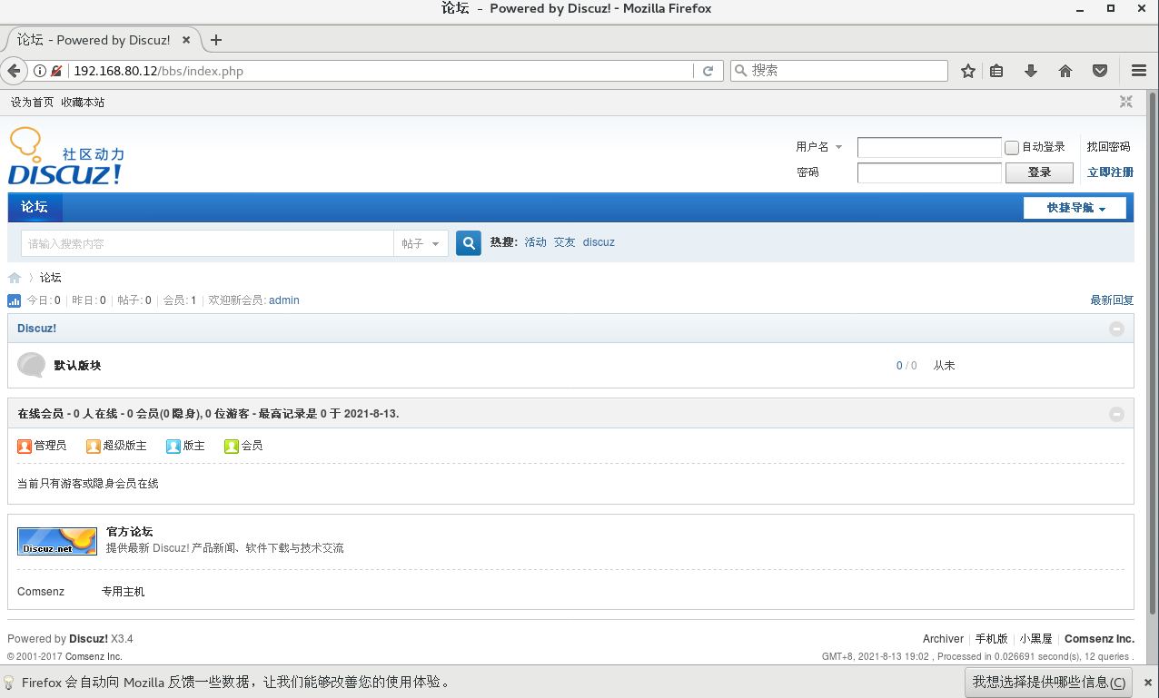This screenshot has height=698, width=1159.
Task: Open the admin new member link
Action: tap(284, 300)
